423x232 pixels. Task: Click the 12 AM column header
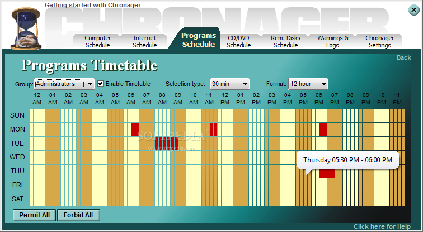37,99
